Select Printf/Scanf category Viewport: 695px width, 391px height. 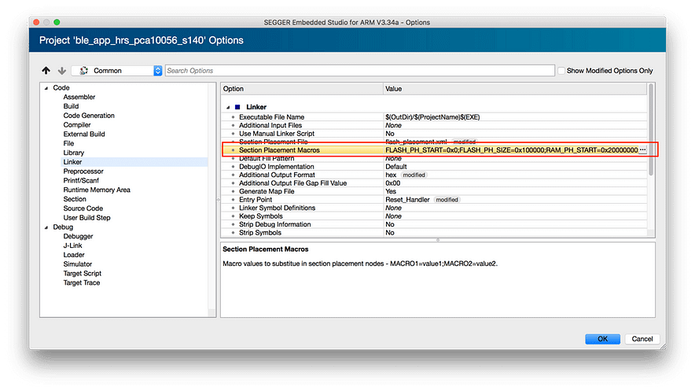click(x=81, y=180)
